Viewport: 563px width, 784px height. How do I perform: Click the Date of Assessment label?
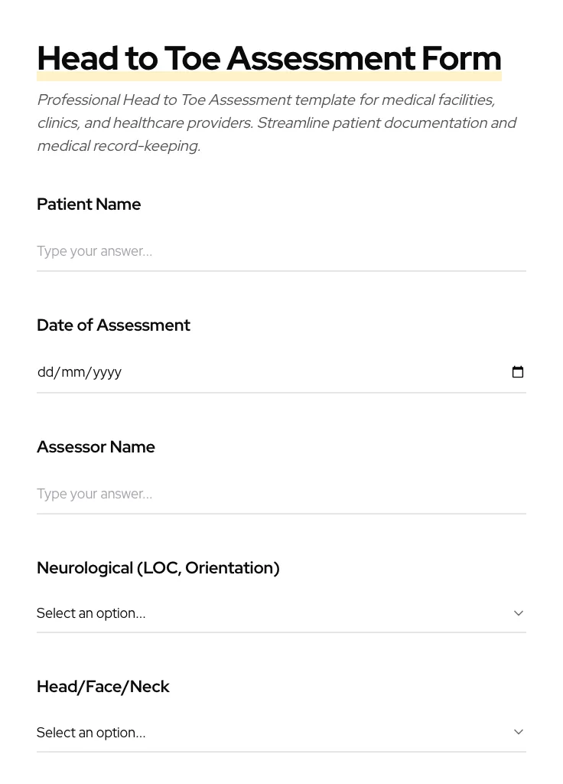[113, 325]
